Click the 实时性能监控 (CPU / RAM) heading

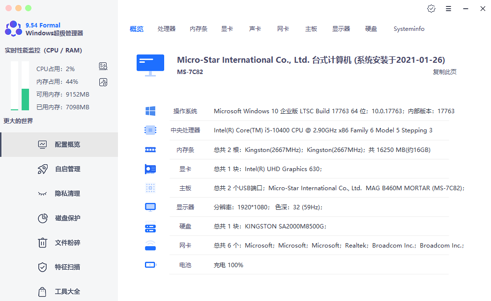43,50
